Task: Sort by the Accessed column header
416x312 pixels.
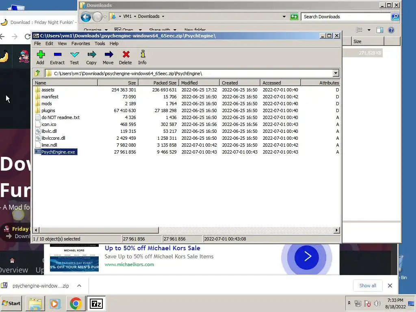Action: click(281, 83)
